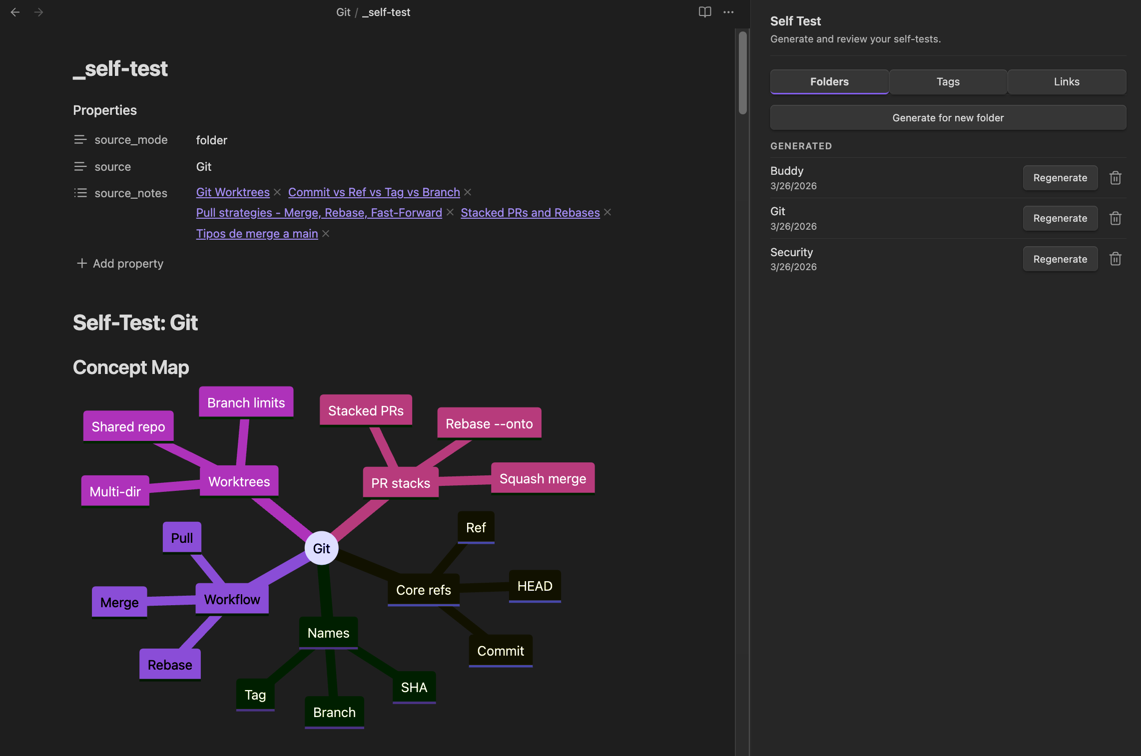Remove Tipos de merge a main note
This screenshot has width=1141, height=756.
pyautogui.click(x=326, y=234)
